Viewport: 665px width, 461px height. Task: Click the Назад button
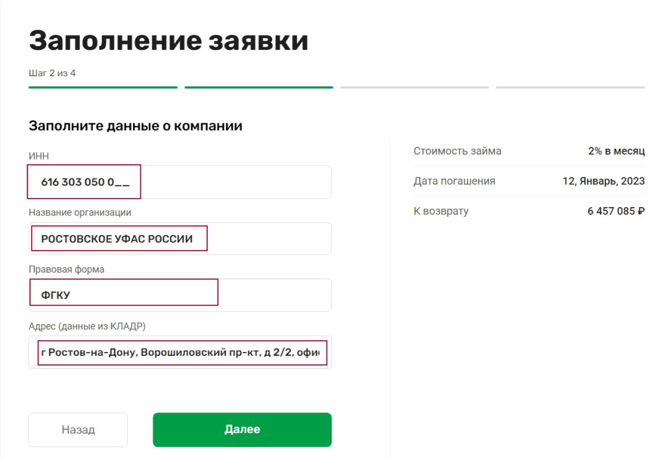point(78,429)
